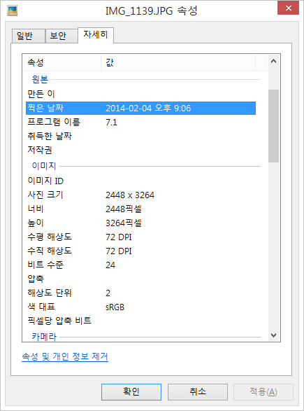Select the 프로그램 이름 row

tap(140, 122)
